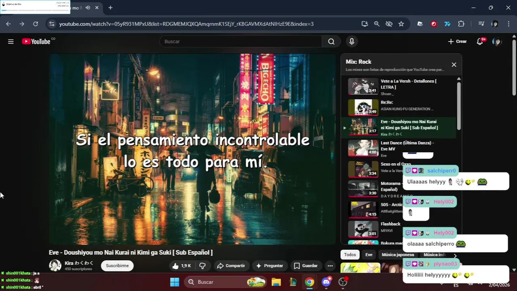This screenshot has height=291, width=517.
Task: Click the Compartir share button
Action: click(x=231, y=266)
